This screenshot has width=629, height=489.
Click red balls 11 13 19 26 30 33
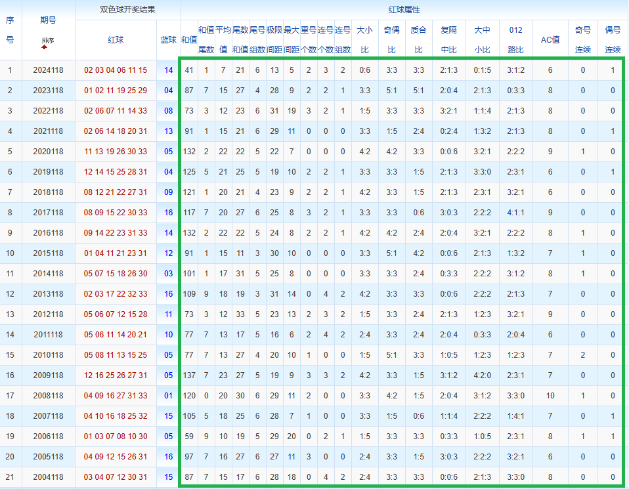click(116, 152)
